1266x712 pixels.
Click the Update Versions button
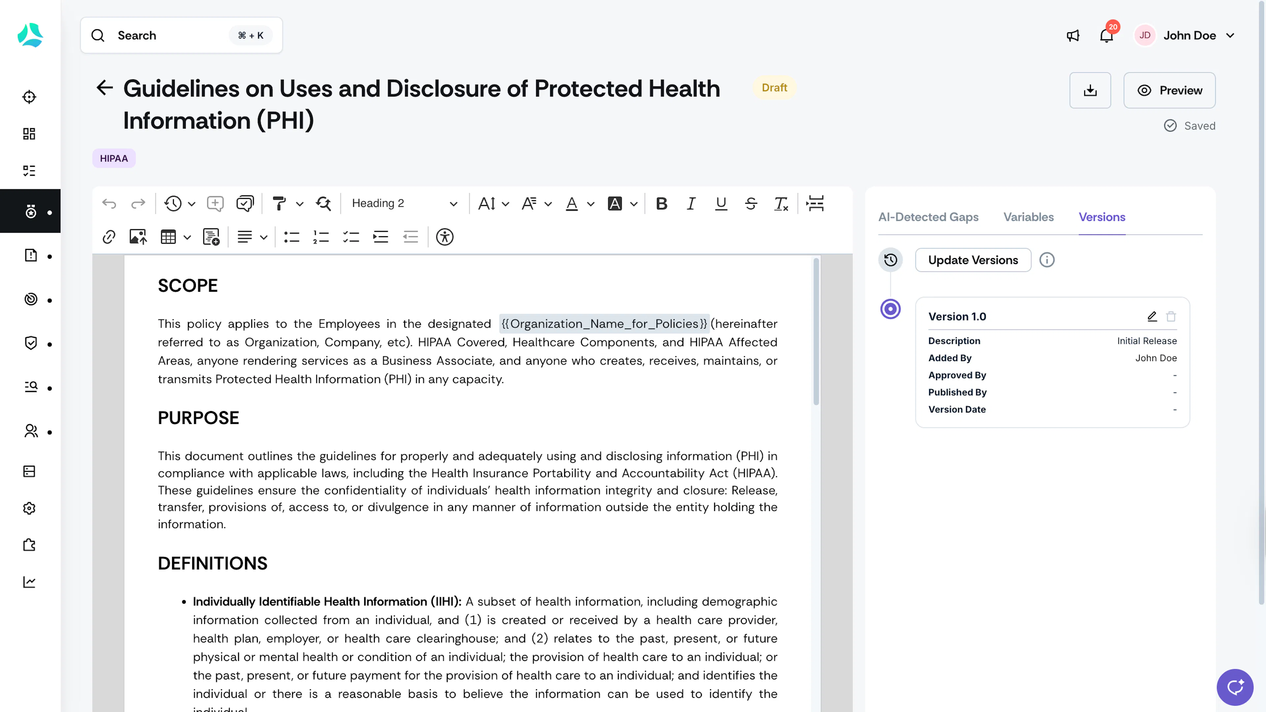click(973, 260)
